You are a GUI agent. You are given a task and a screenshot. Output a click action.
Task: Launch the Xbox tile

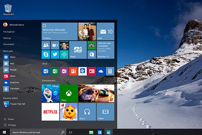(x=69, y=93)
